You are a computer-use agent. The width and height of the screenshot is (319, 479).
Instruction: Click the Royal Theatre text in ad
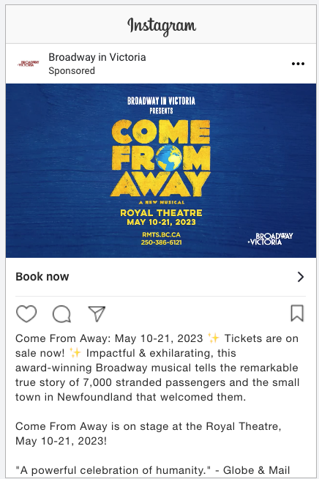[x=161, y=212]
